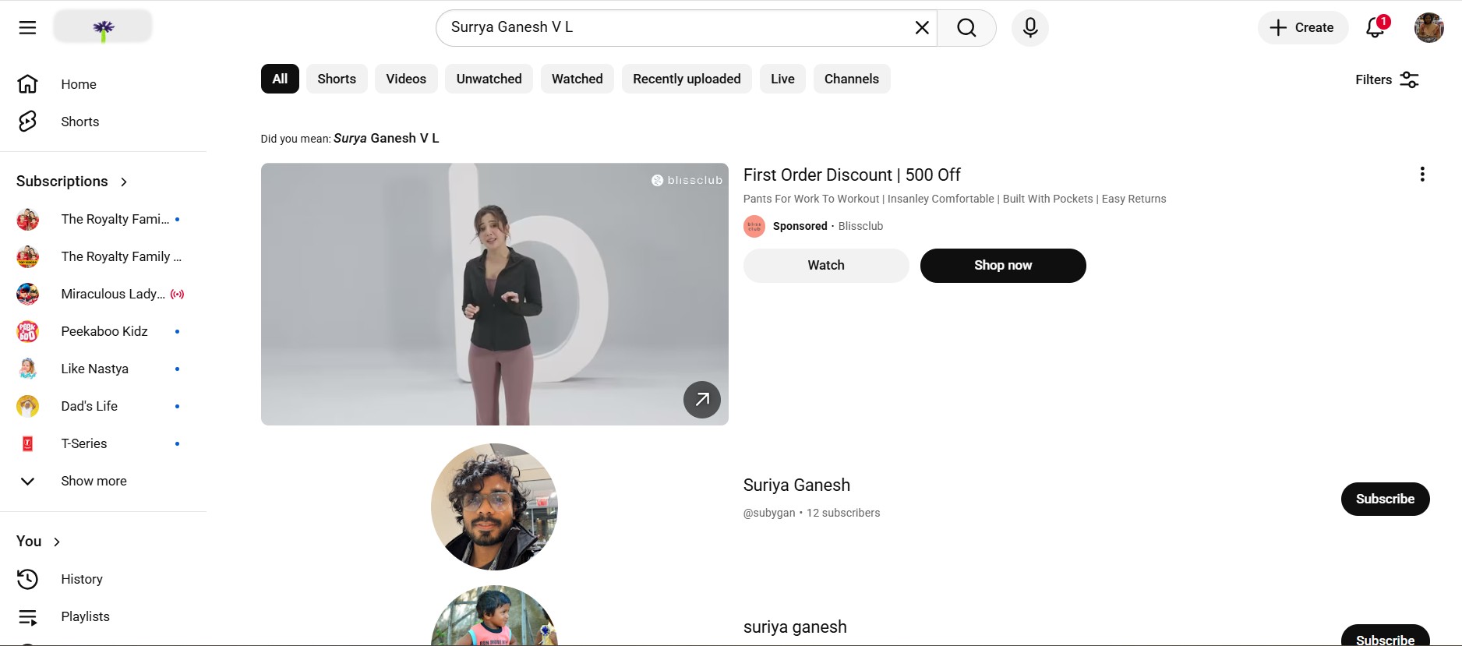The height and width of the screenshot is (646, 1462).
Task: Select the Unwatched filter chip
Action: click(x=489, y=79)
